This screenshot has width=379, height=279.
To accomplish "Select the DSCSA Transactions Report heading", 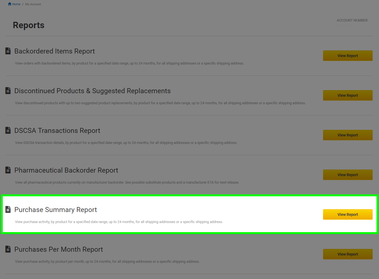I will [x=57, y=131].
